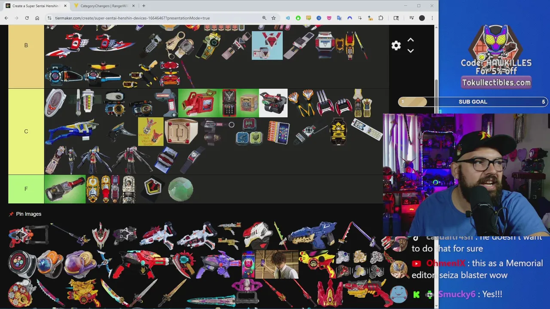Click the SUB GOAL progress bar
Screen dimensions: 550x309
pos(473,102)
